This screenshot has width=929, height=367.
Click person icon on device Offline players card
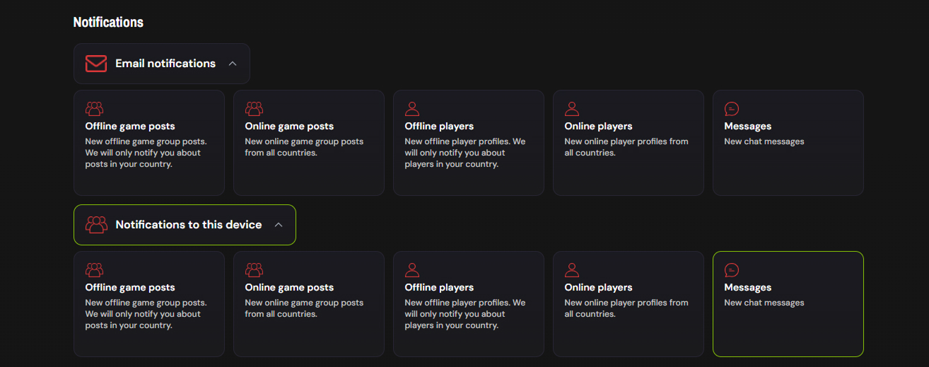[x=412, y=270]
